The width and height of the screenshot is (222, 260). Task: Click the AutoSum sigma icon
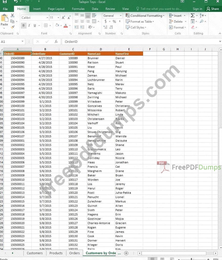point(192,15)
